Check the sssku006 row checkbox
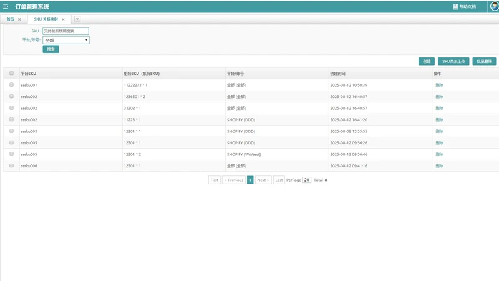The width and height of the screenshot is (499, 281). (x=11, y=165)
